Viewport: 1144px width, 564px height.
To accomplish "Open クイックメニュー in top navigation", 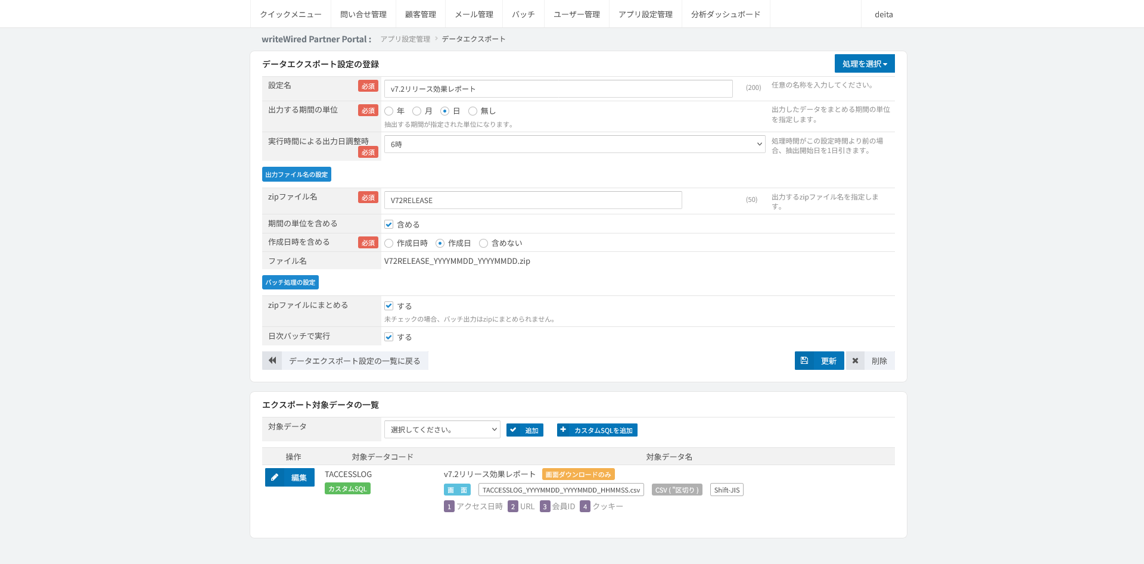I will 290,14.
